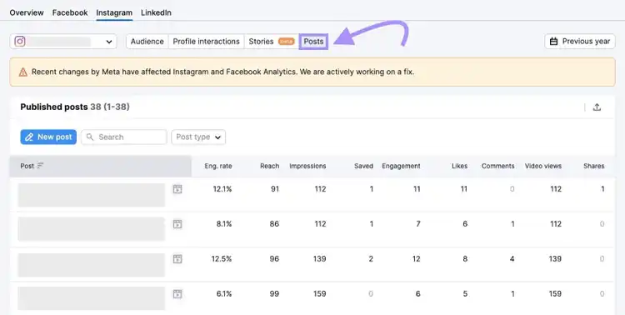
Task: Sort table by Video views column
Action: click(x=542, y=166)
